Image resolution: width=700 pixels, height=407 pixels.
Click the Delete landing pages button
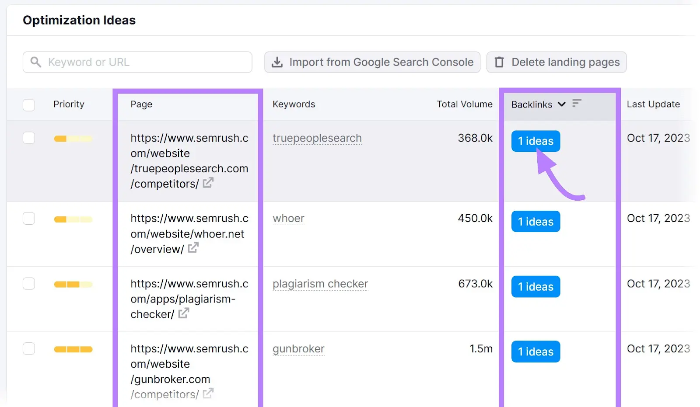pyautogui.click(x=556, y=62)
